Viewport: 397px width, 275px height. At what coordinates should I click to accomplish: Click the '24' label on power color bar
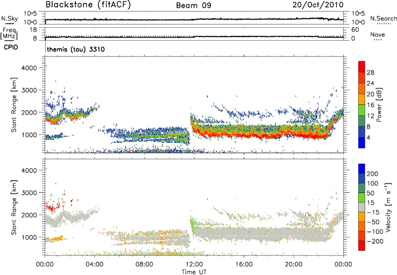(x=370, y=83)
